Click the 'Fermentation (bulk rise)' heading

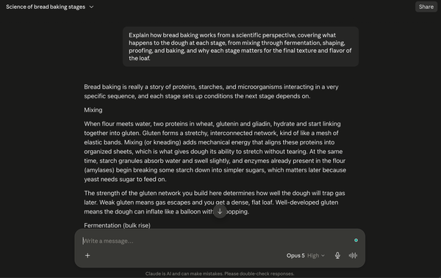click(x=118, y=225)
